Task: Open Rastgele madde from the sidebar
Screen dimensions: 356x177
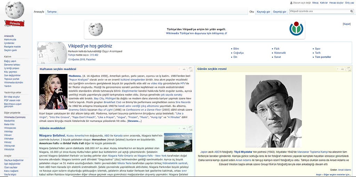Action: (x=12, y=47)
